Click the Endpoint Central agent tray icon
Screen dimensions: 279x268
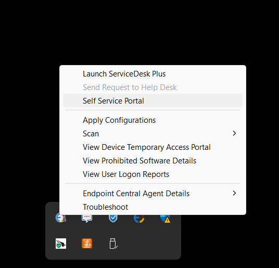pyautogui.click(x=139, y=219)
